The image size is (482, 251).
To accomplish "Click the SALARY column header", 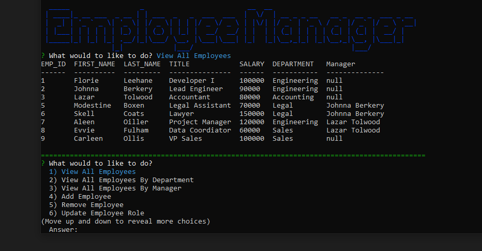I will point(252,64).
